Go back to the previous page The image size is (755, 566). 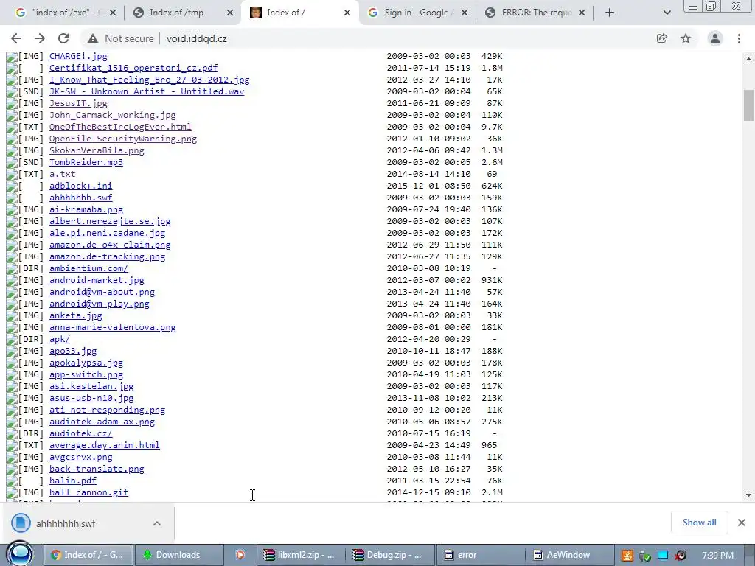[16, 38]
